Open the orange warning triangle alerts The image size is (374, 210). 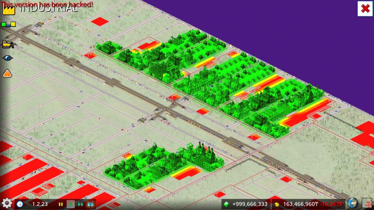(7, 74)
